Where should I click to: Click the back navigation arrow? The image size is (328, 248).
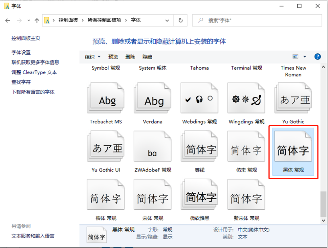(8, 20)
